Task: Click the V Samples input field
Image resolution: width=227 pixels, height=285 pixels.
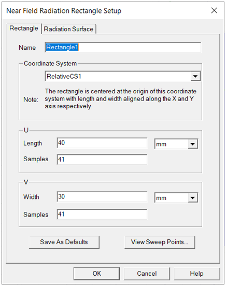Action: click(102, 215)
